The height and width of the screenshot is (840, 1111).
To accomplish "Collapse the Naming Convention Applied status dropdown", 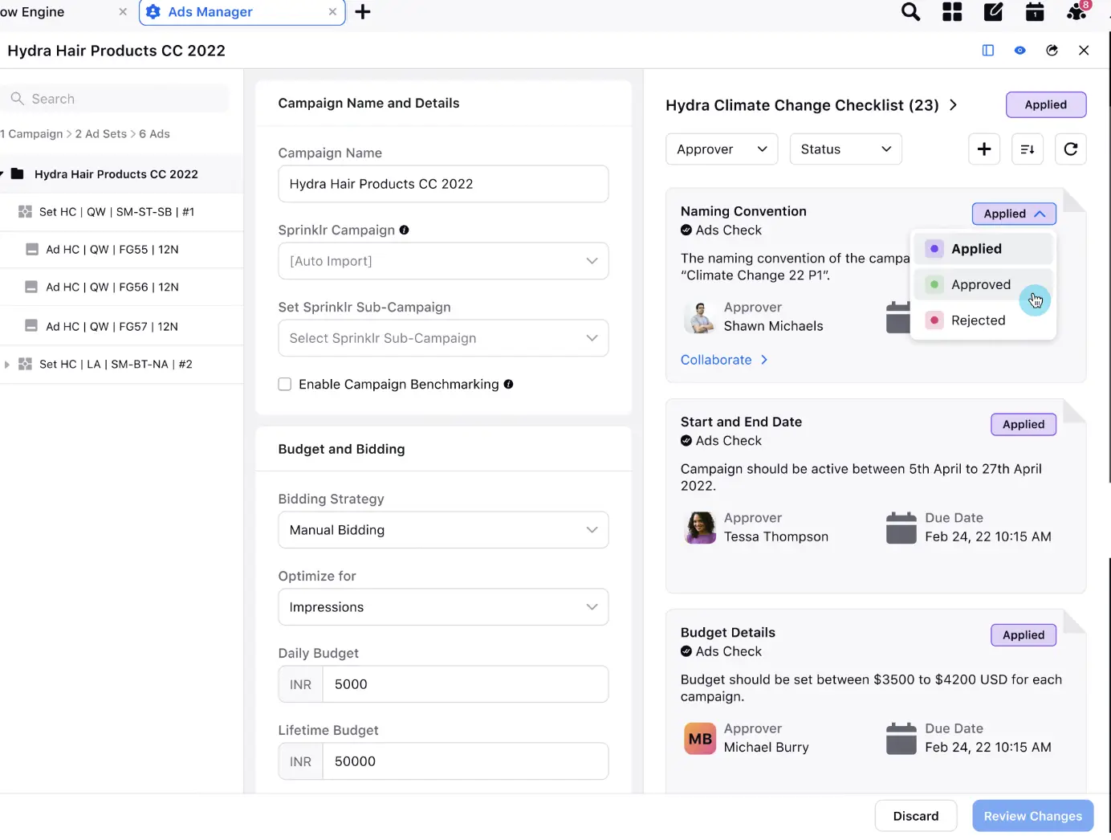I will [1014, 214].
